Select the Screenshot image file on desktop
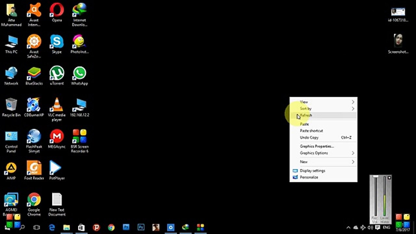 click(x=398, y=44)
